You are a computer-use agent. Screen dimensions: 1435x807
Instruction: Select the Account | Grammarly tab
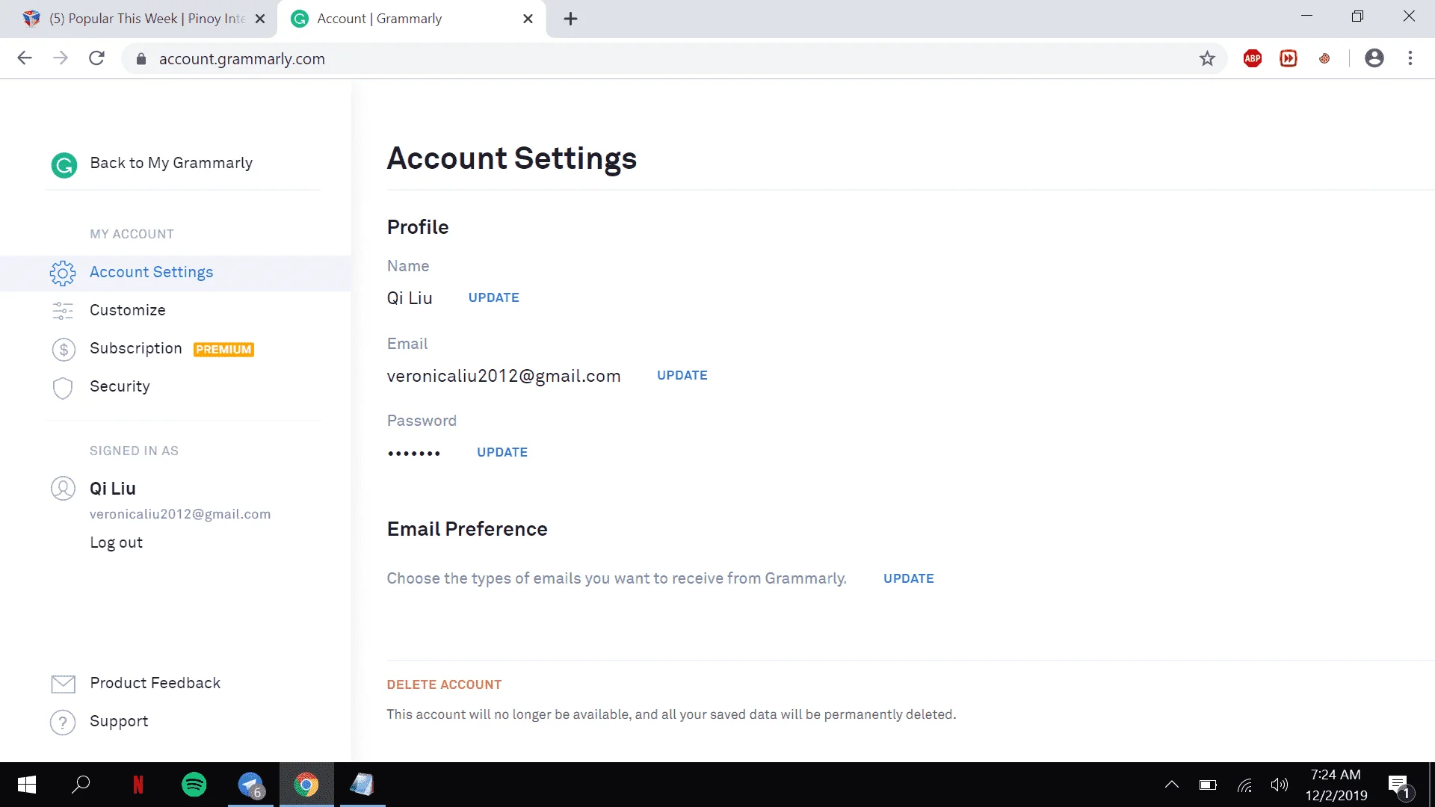pos(411,19)
